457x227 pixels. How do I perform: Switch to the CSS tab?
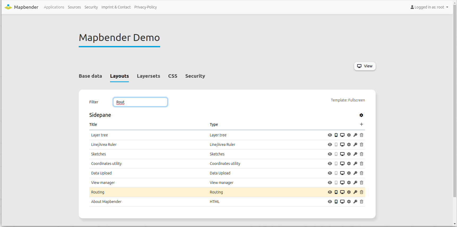point(173,76)
